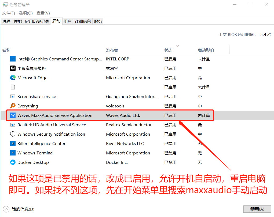Close the Task Manager window
This screenshot has height=217, width=274.
click(266, 5)
